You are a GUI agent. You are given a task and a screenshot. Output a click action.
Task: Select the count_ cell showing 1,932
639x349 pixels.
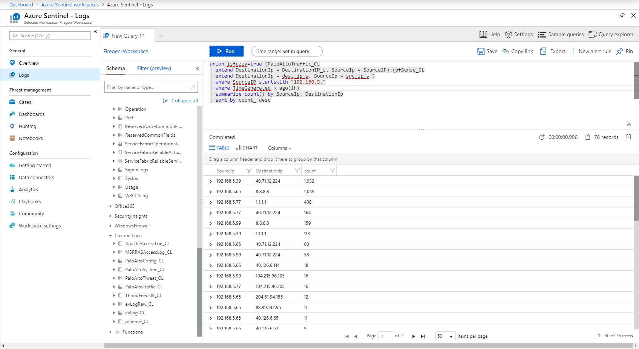coord(309,181)
